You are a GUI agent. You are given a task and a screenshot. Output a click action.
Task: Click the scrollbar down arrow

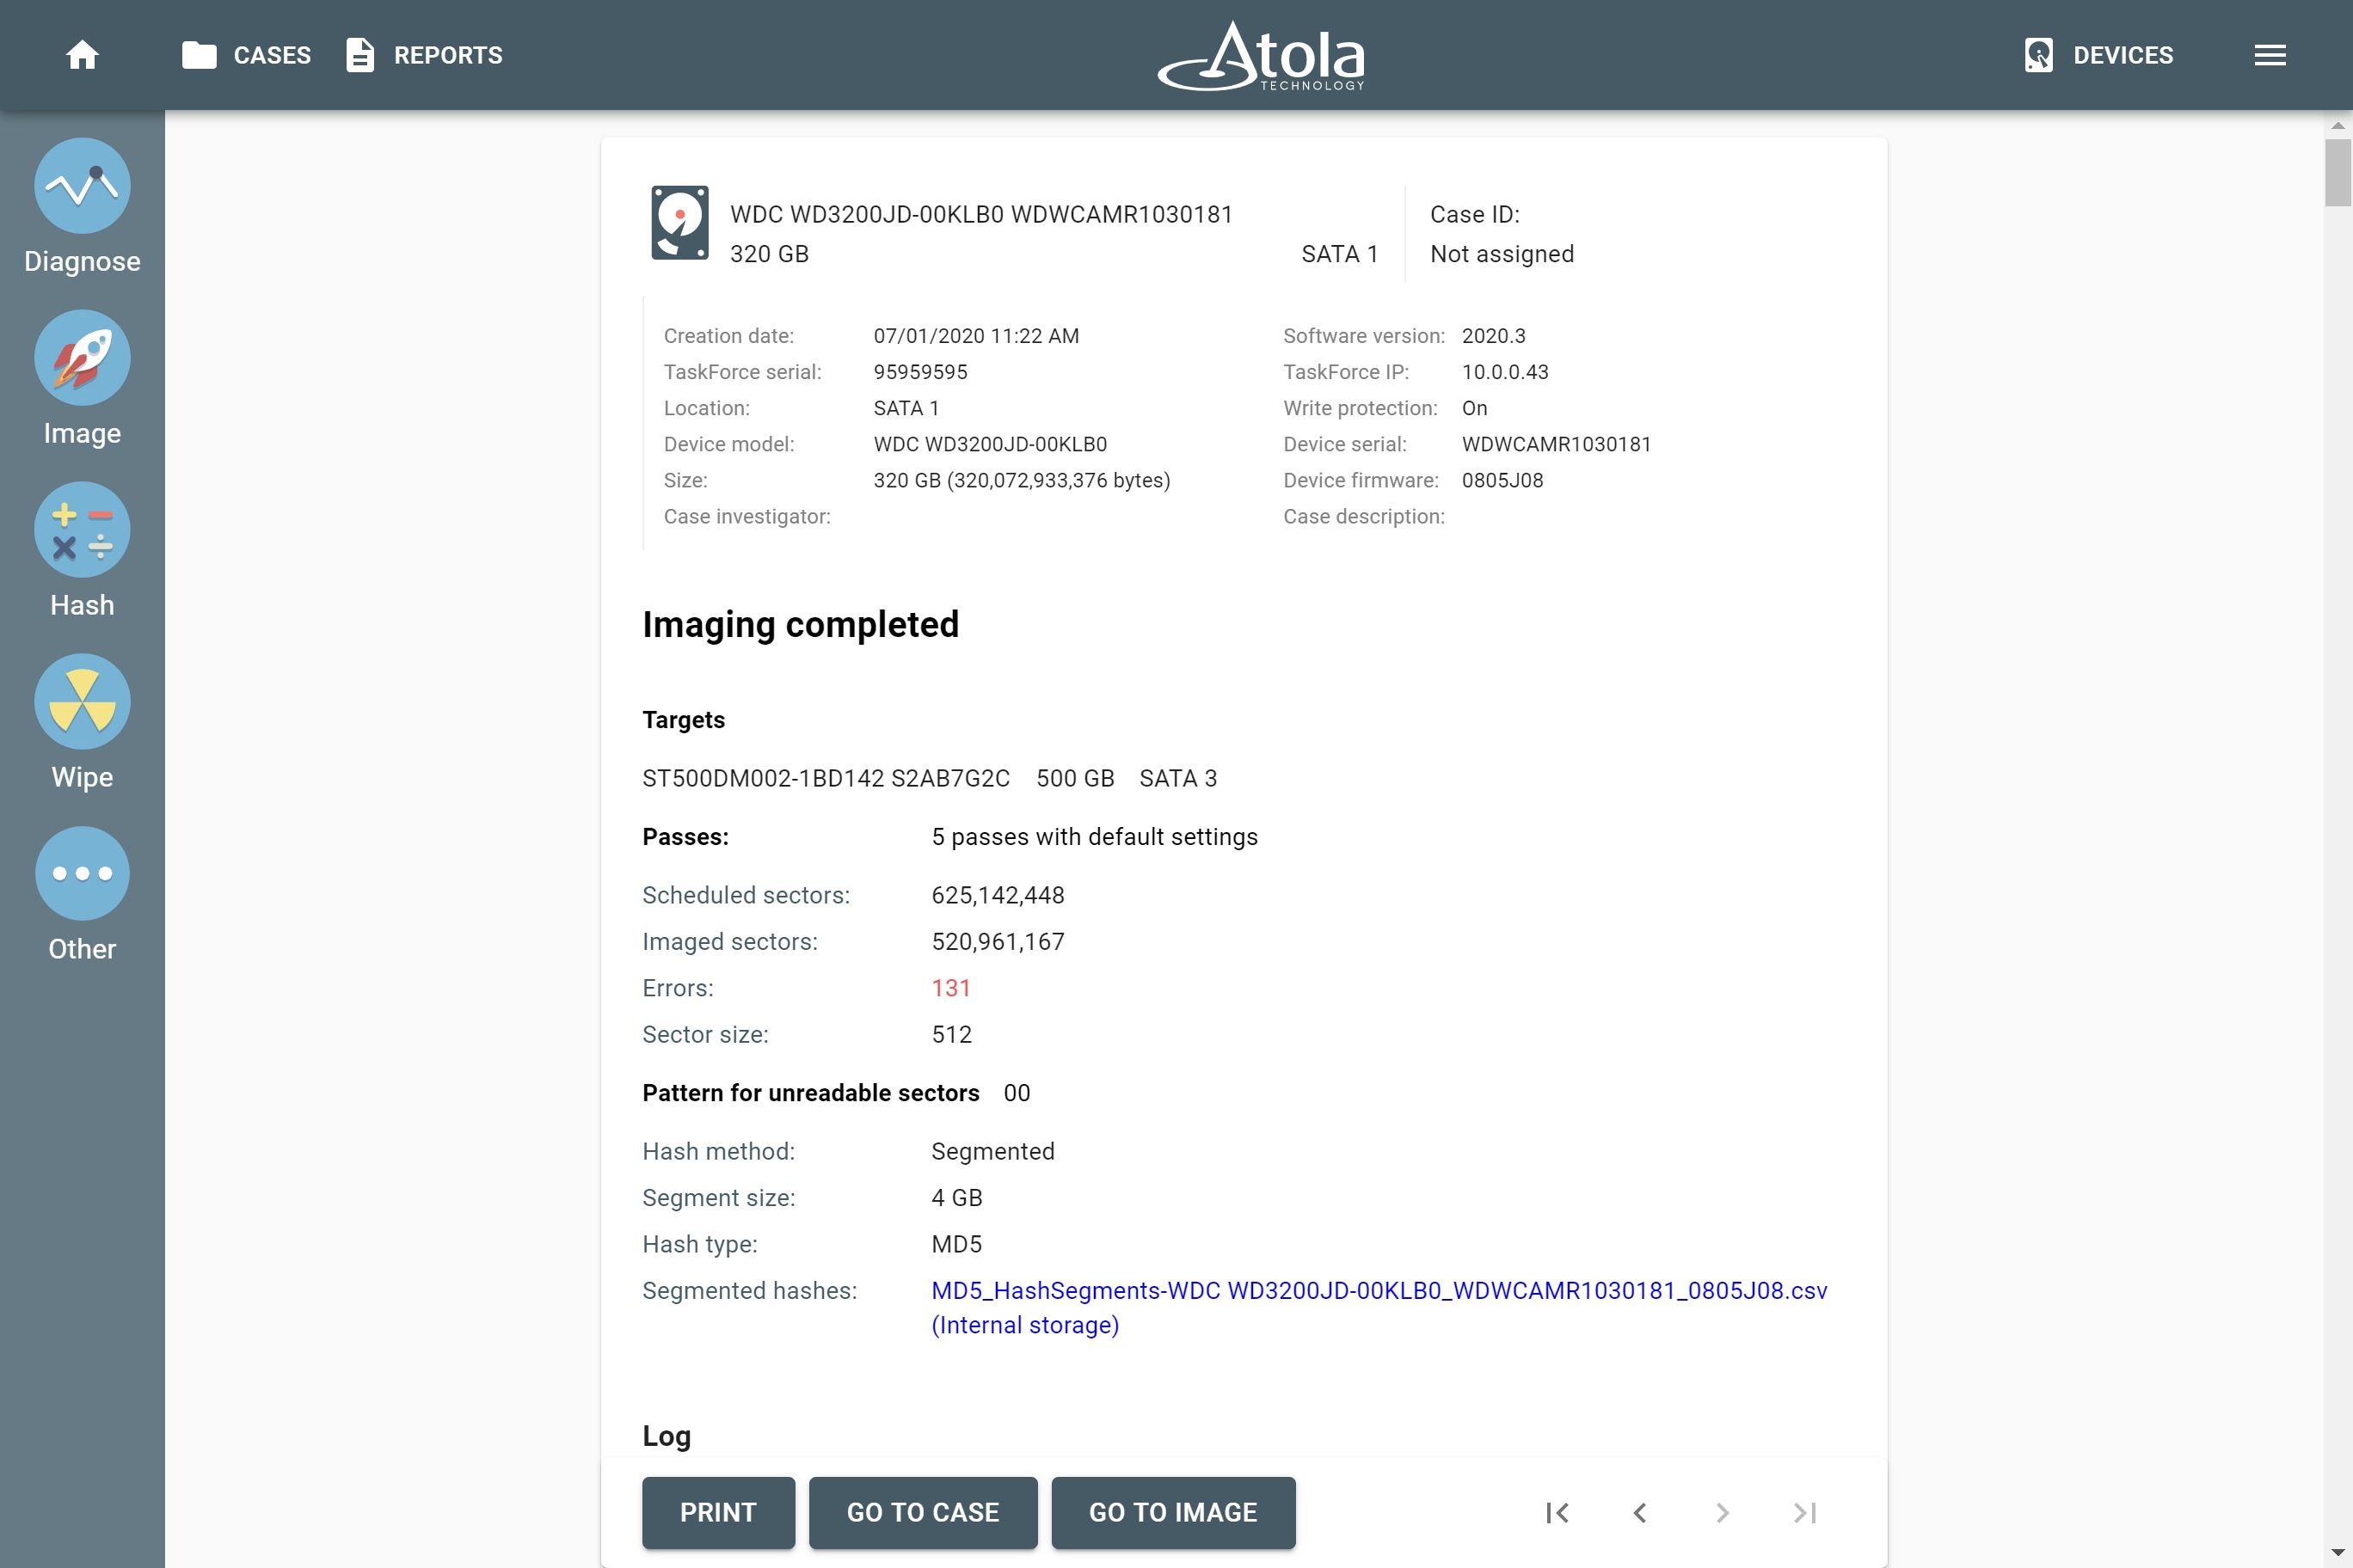coord(2337,1555)
